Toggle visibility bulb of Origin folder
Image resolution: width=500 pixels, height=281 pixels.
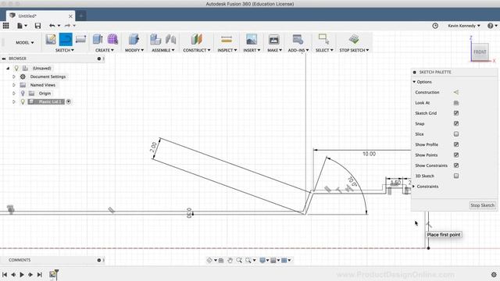[23, 94]
